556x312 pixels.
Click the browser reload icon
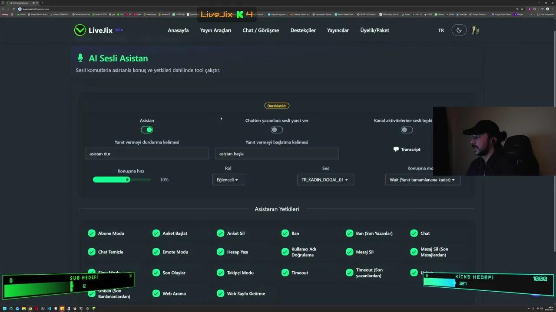click(13, 9)
